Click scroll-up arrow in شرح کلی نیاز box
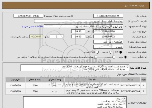 pyautogui.click(x=127, y=66)
